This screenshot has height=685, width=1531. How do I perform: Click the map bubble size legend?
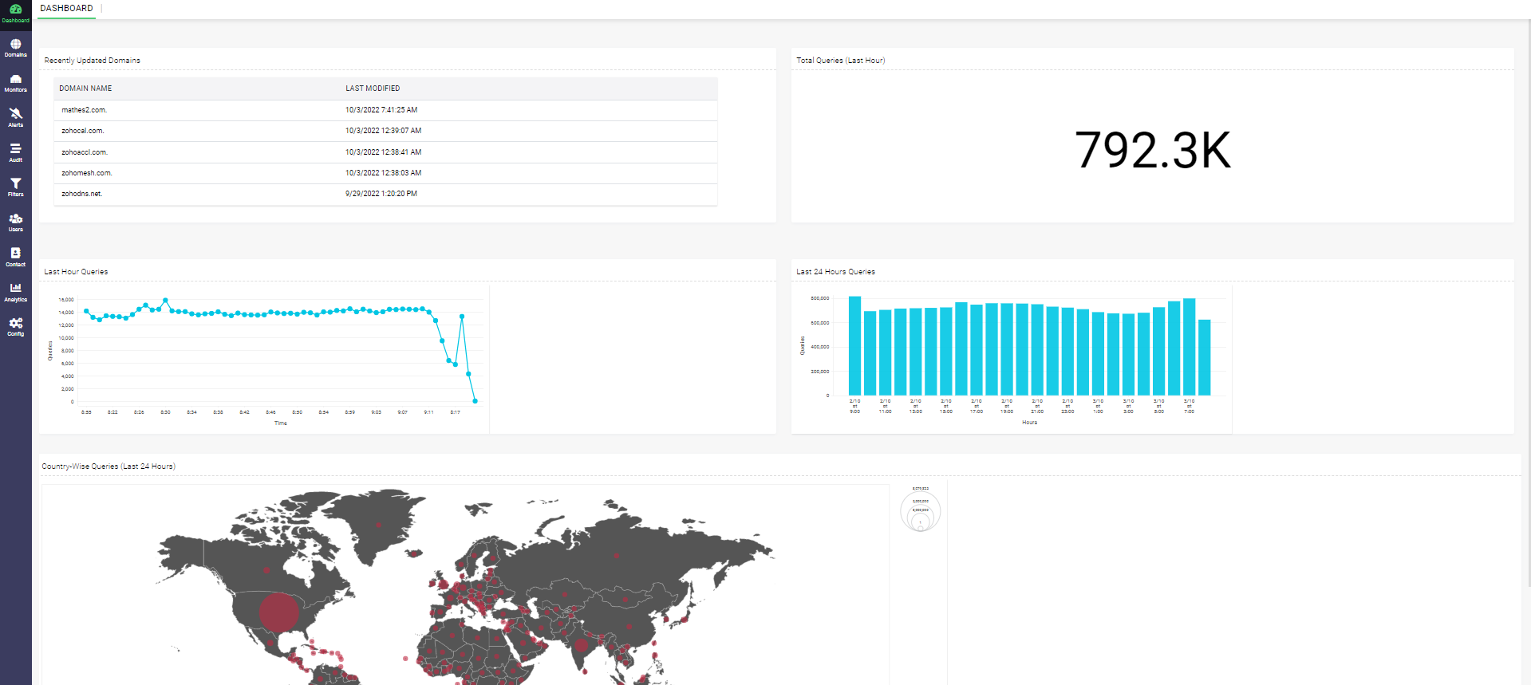(x=920, y=511)
